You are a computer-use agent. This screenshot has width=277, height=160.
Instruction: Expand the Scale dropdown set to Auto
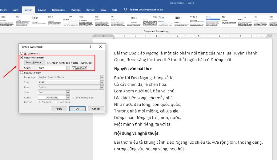(68, 68)
